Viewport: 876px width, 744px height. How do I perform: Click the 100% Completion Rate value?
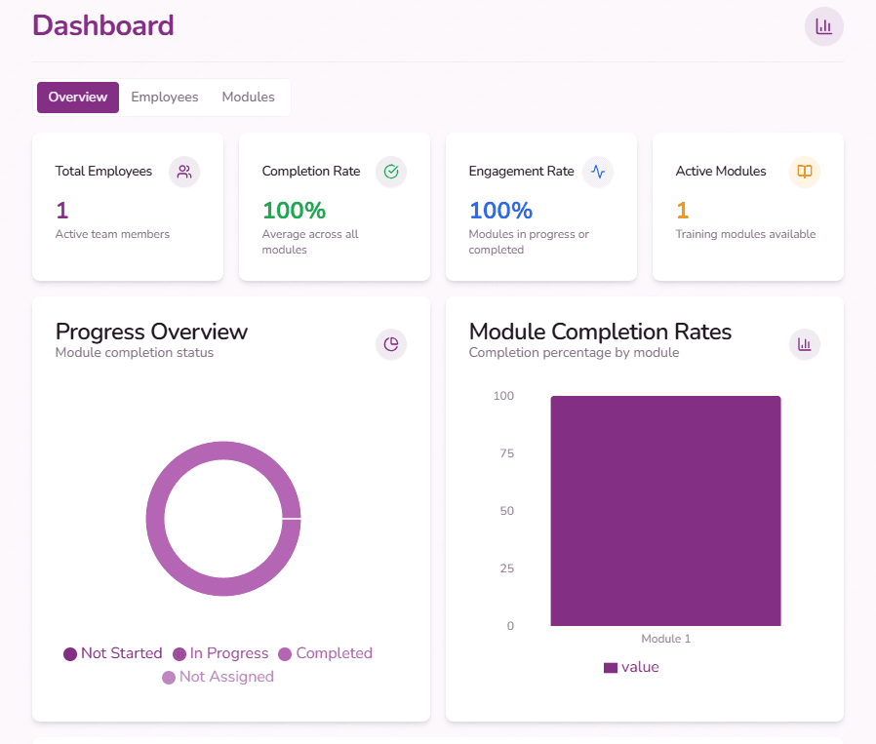(295, 210)
